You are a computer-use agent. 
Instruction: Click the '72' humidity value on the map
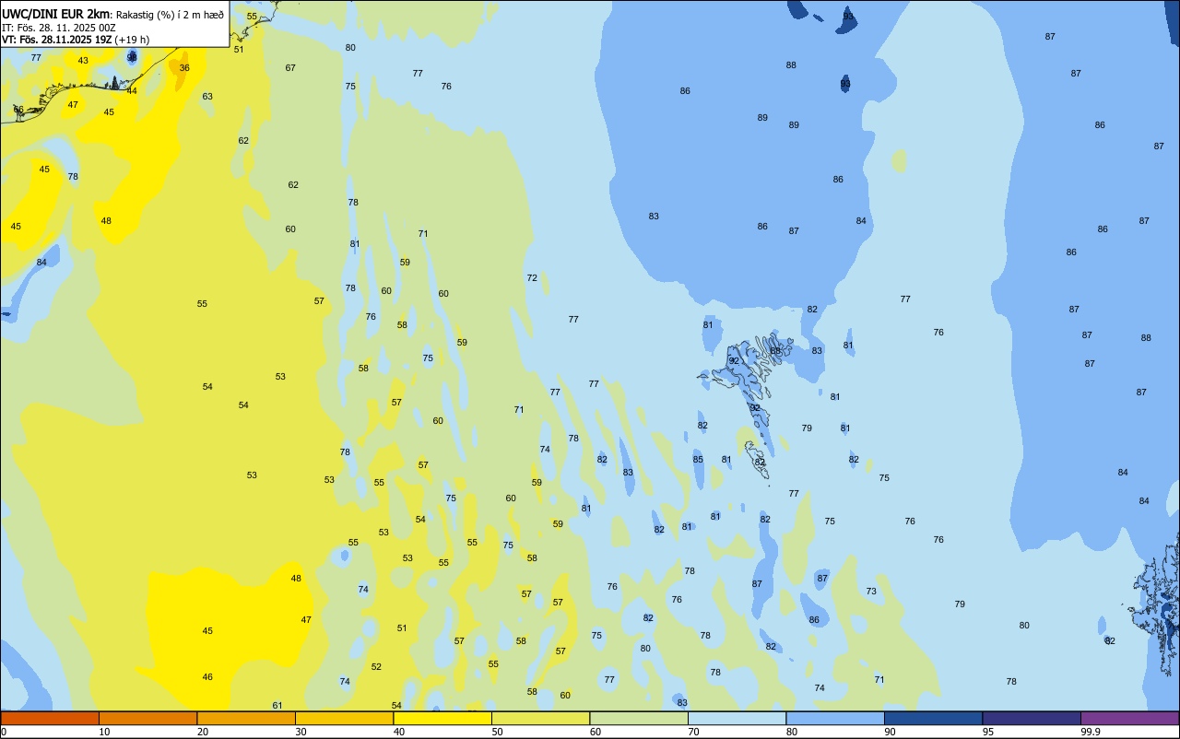pos(532,278)
